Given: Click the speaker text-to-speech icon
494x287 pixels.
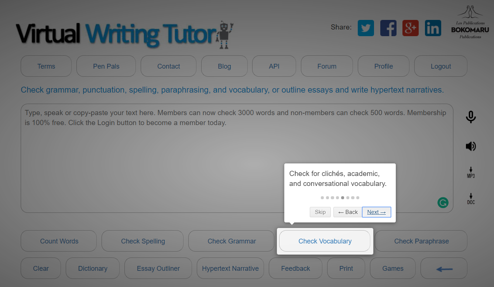Looking at the screenshot, I should click(470, 146).
